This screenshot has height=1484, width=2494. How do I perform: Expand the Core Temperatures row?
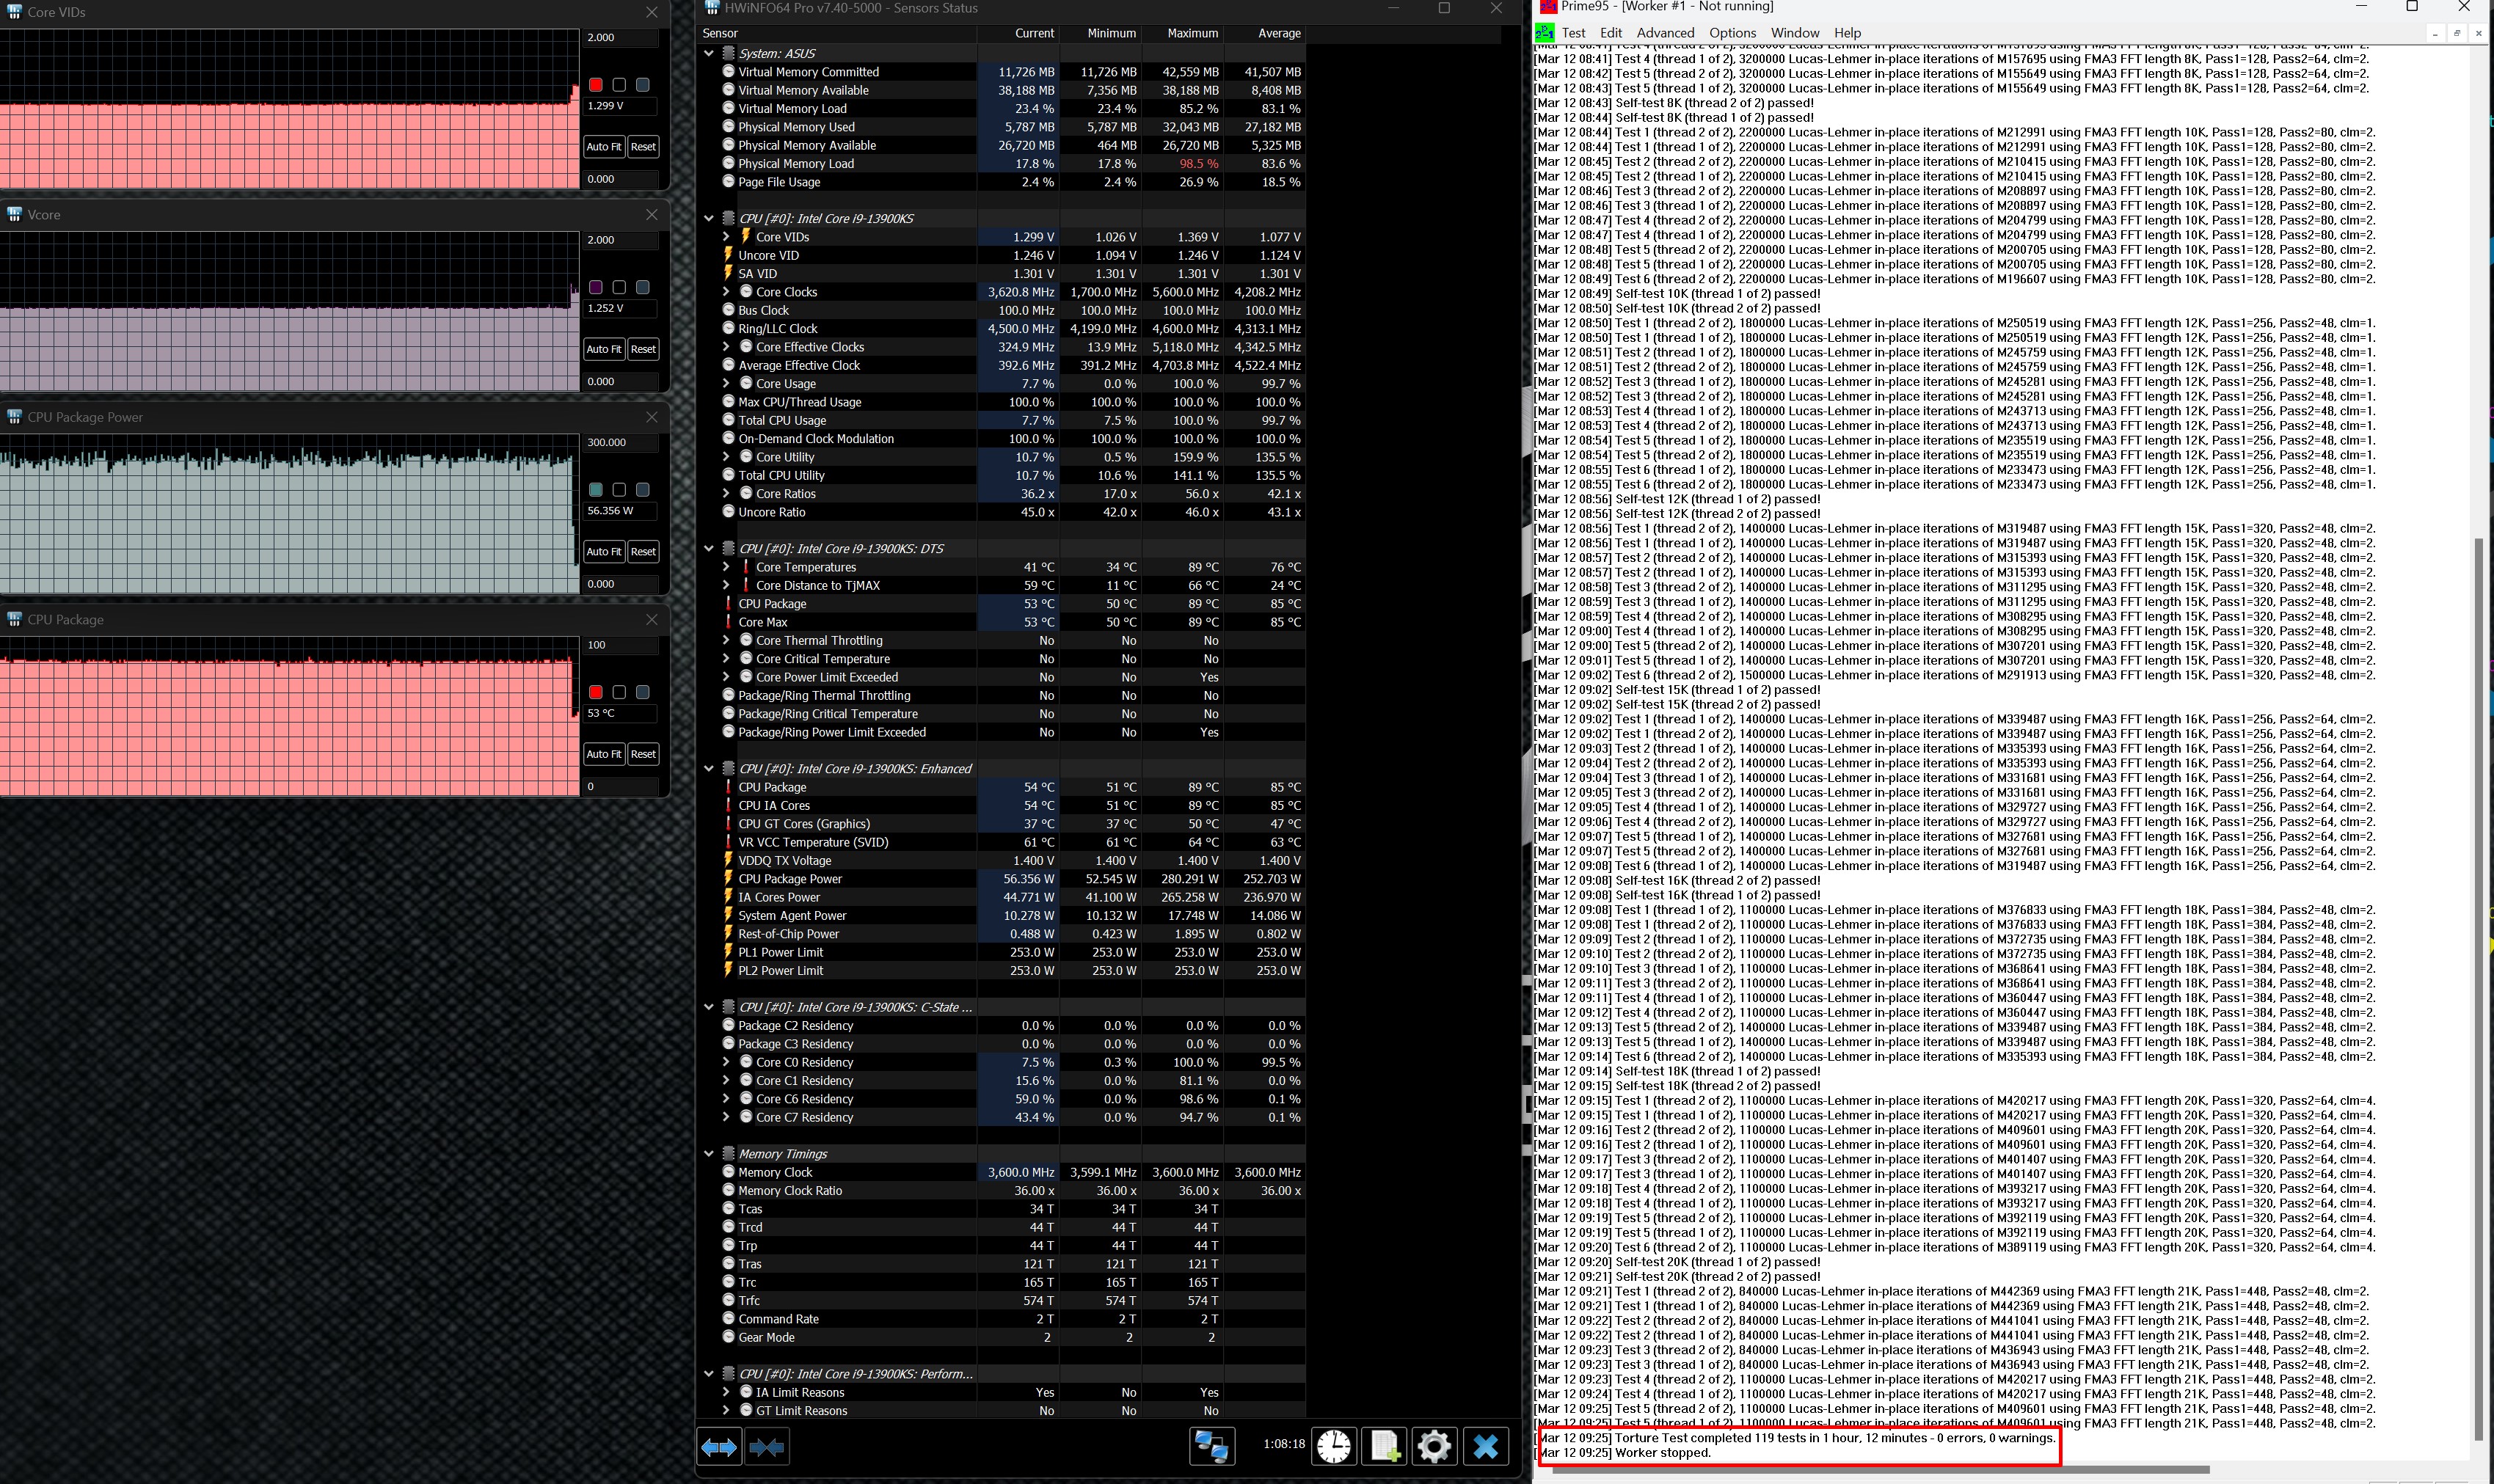click(x=726, y=567)
